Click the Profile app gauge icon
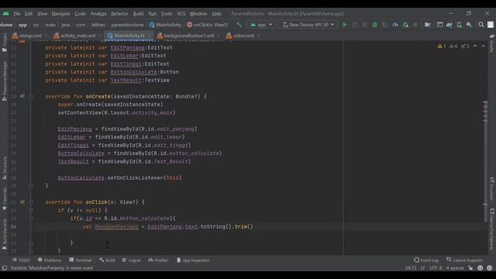Viewport: 496px width, 279px height. 395,25
